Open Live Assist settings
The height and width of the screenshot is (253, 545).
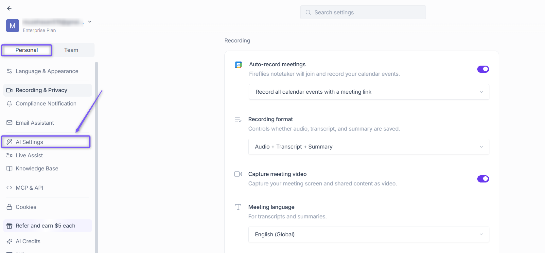coord(47,155)
